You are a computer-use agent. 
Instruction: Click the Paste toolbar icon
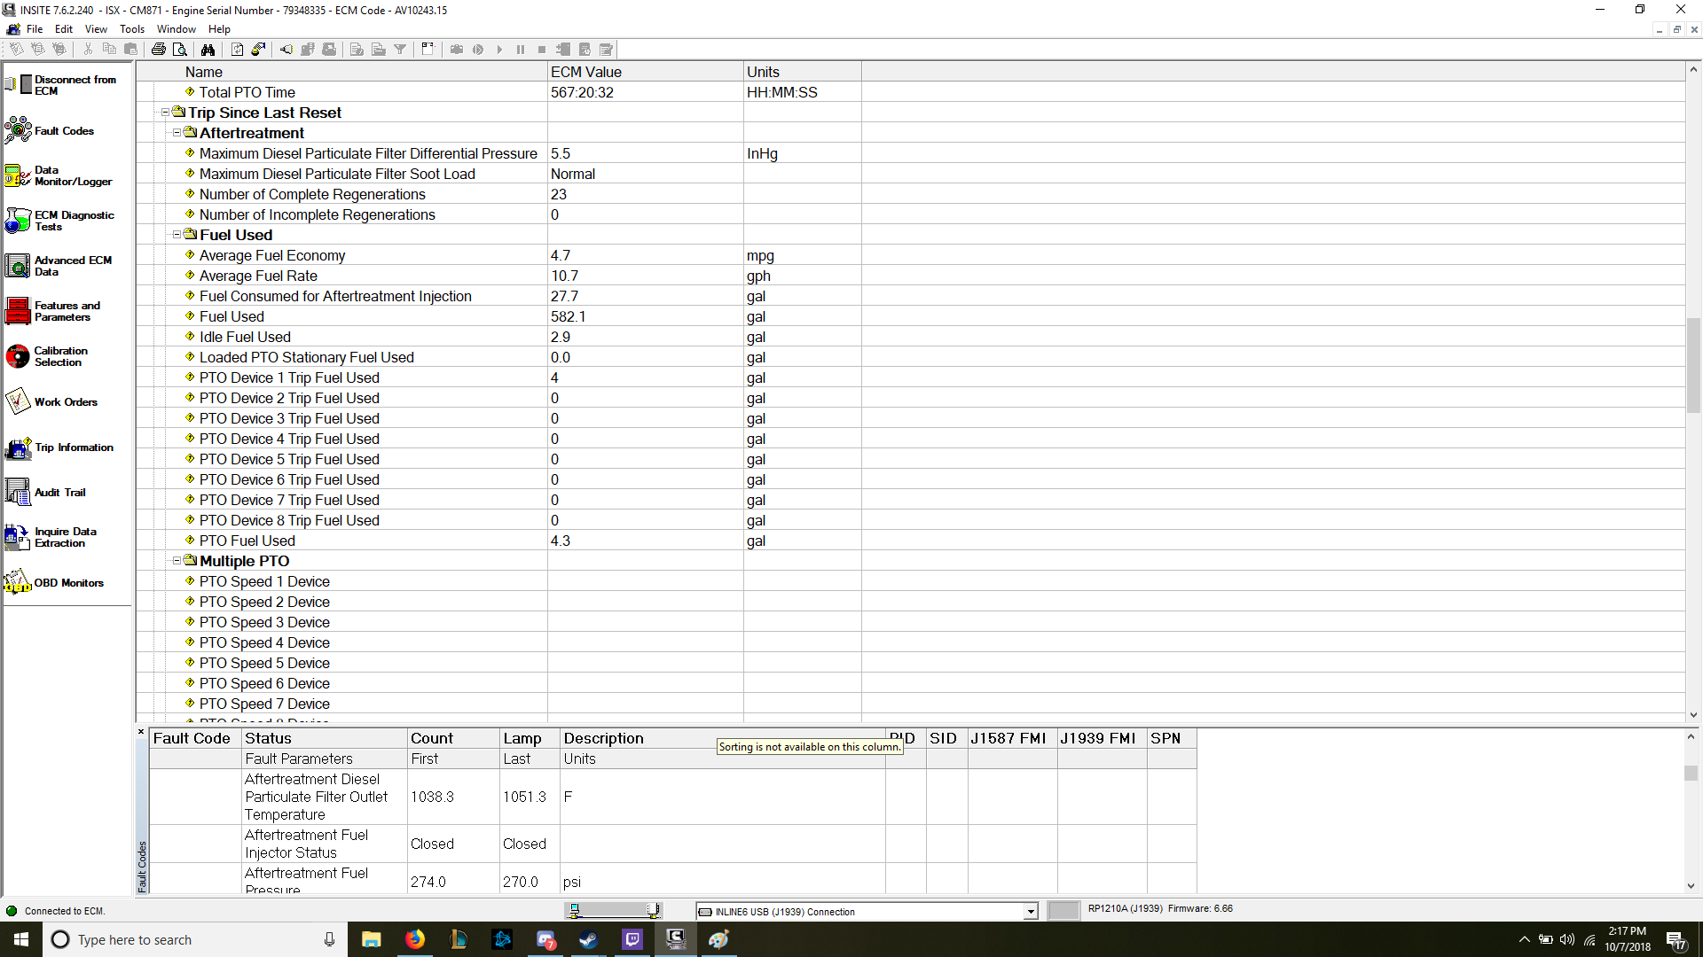coord(130,50)
